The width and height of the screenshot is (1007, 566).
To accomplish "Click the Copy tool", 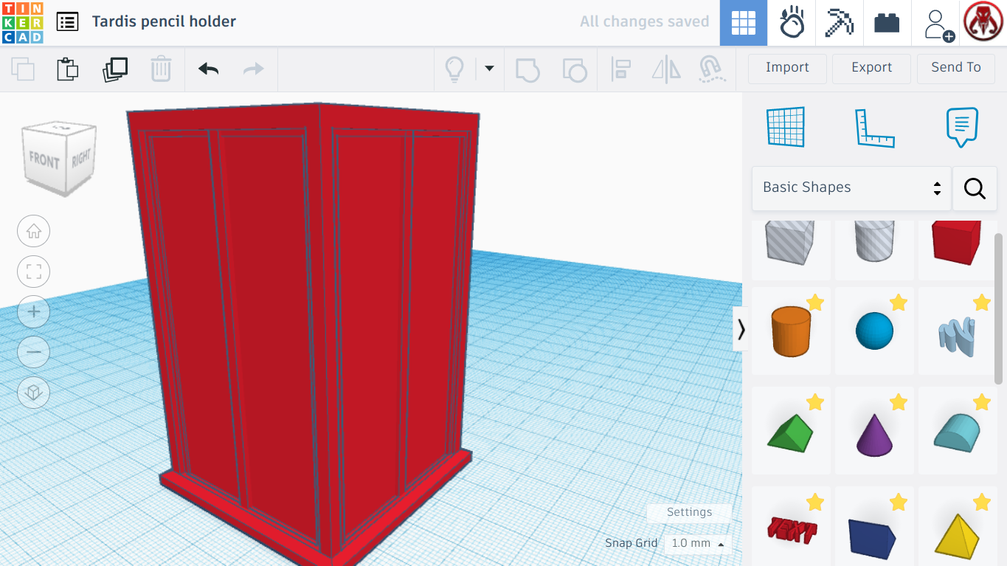I will (23, 69).
